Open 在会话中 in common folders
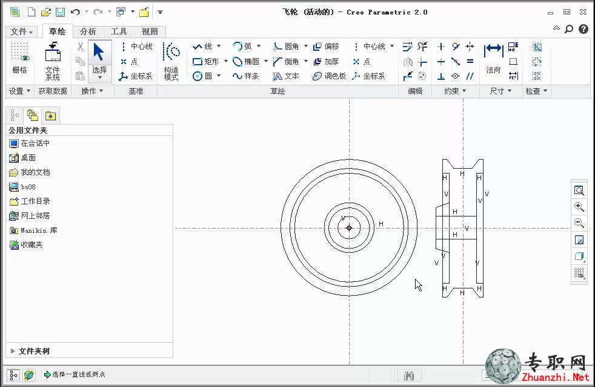The image size is (595, 387). (30, 143)
